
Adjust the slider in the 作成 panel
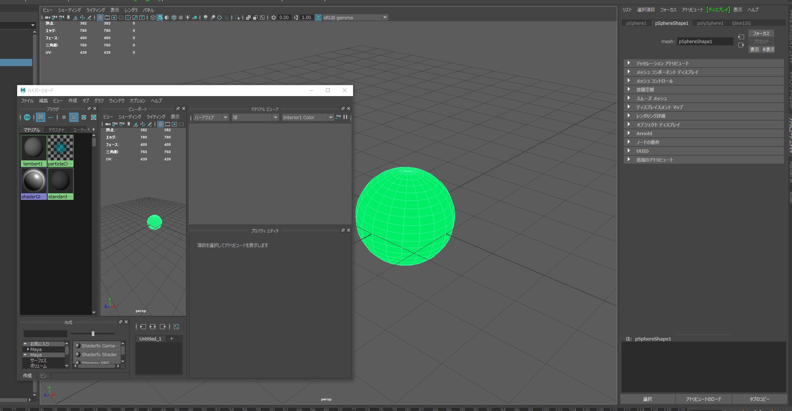[93, 334]
